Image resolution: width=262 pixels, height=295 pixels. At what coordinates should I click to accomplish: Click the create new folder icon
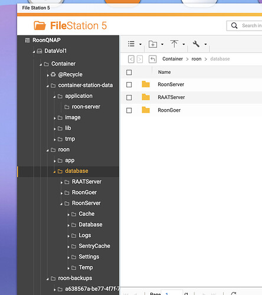[153, 44]
